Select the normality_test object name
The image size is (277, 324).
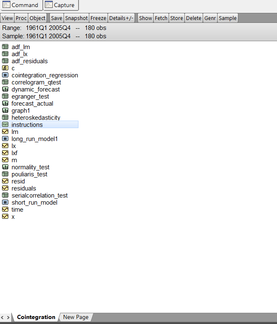click(30, 167)
